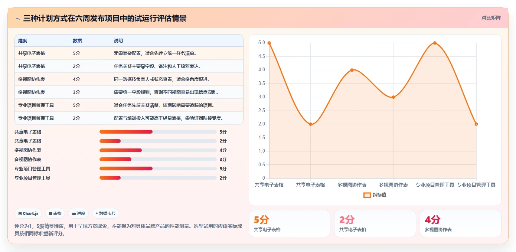The width and height of the screenshot is (516, 252).
Task: Click the chart point at 2.0 for 共享电子表格
Action: point(311,124)
